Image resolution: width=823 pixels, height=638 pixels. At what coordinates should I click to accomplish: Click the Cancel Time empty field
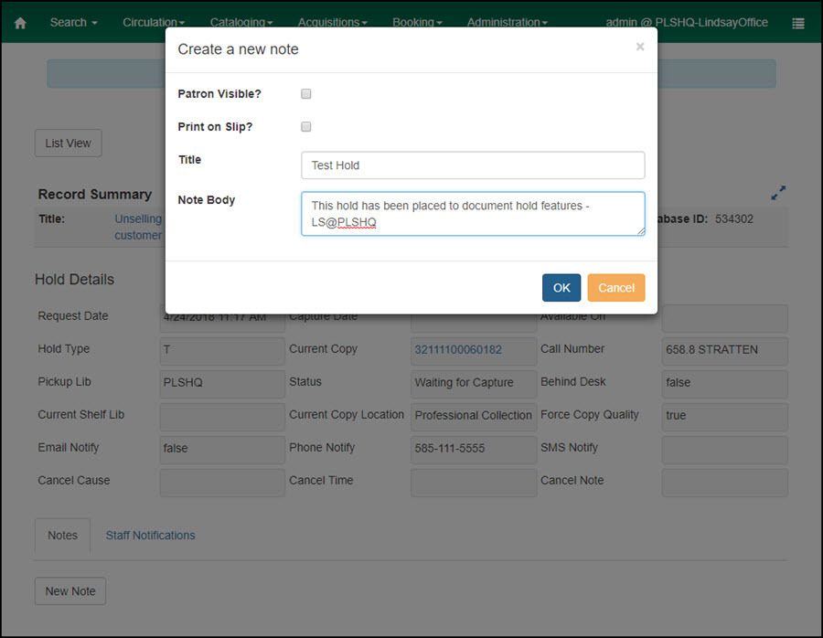coord(474,481)
